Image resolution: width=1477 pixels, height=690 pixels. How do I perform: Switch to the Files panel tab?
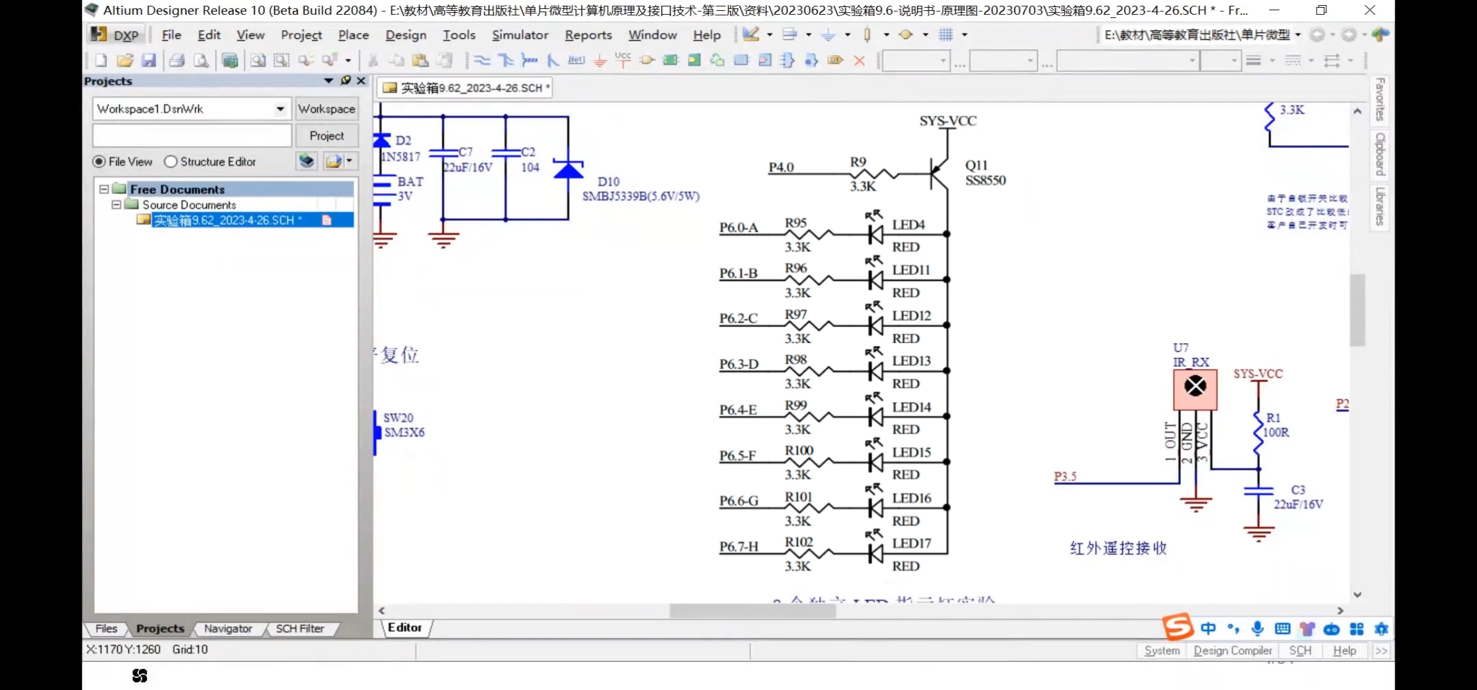tap(106, 629)
